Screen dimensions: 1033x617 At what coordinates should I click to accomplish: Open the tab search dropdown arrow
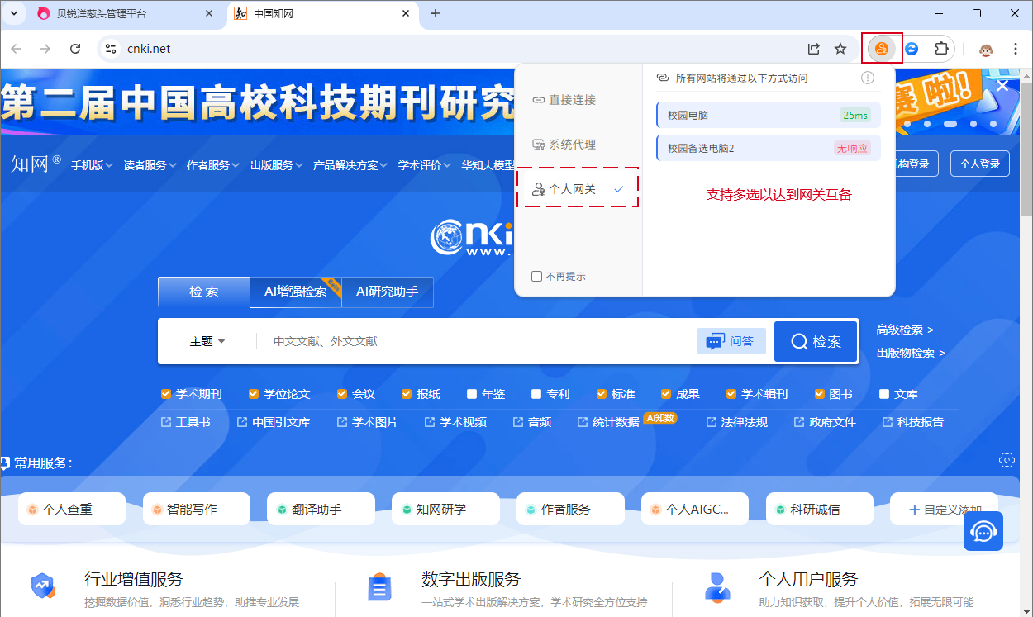coord(13,13)
